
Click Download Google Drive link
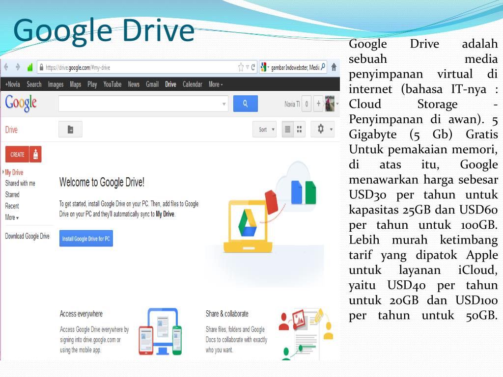point(28,236)
